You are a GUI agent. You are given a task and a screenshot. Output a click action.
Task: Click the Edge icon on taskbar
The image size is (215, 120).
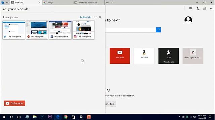(58, 117)
